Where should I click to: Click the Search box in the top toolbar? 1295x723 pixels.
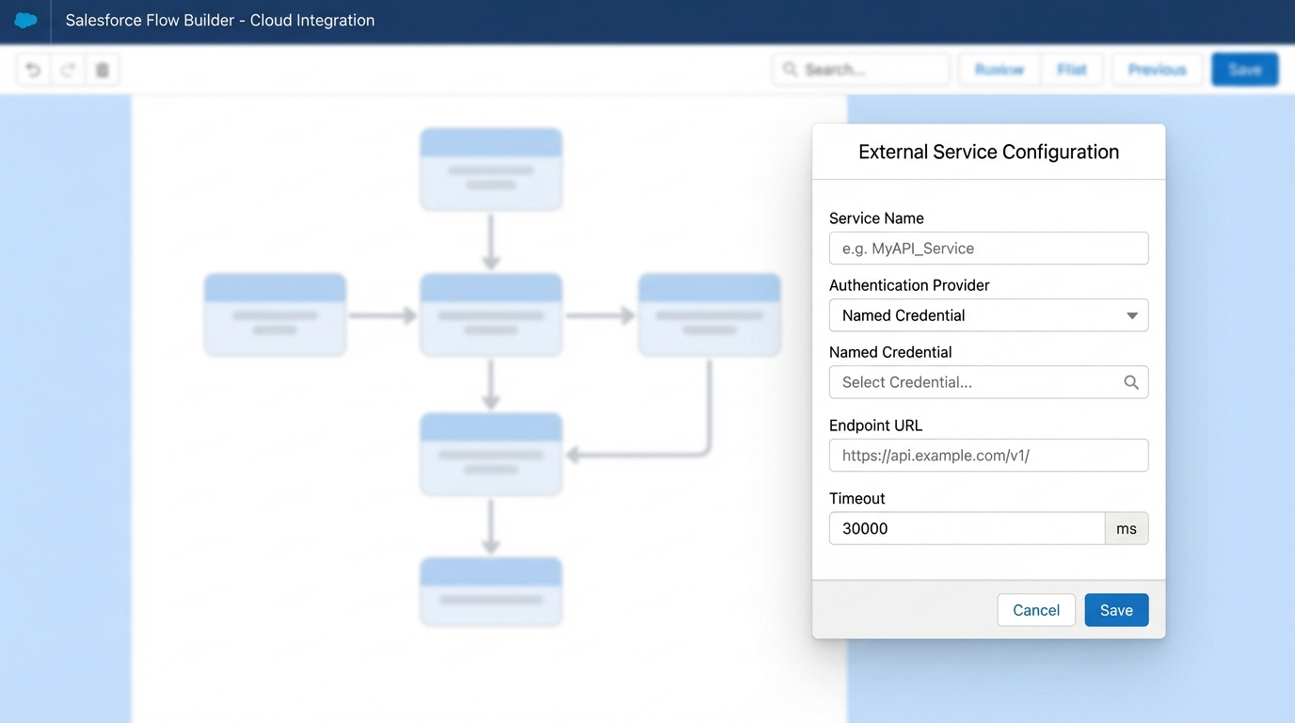[860, 69]
